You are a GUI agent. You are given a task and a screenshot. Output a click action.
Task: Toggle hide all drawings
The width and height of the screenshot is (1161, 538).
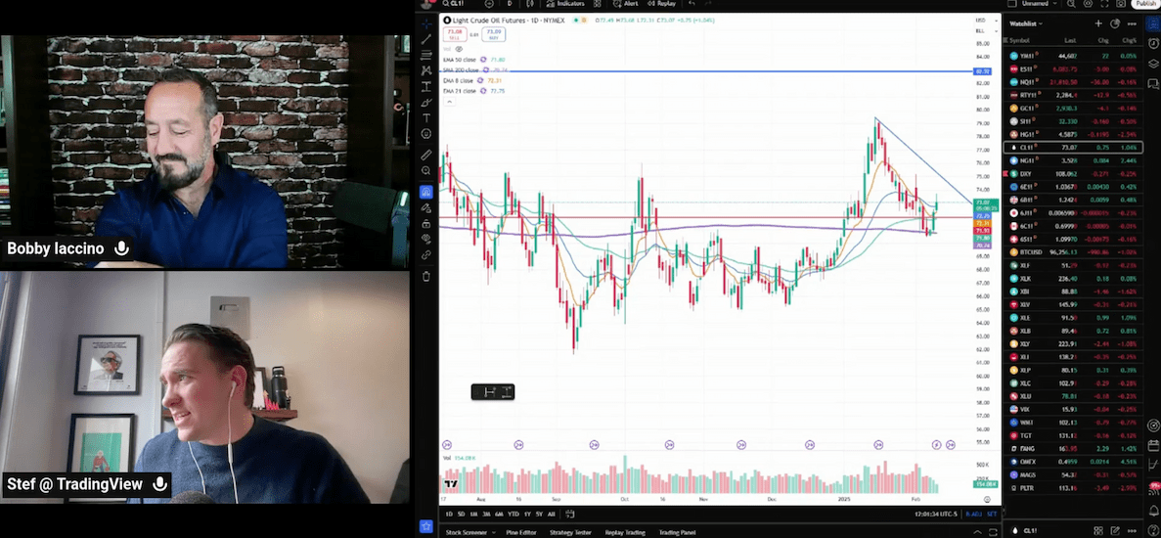426,239
